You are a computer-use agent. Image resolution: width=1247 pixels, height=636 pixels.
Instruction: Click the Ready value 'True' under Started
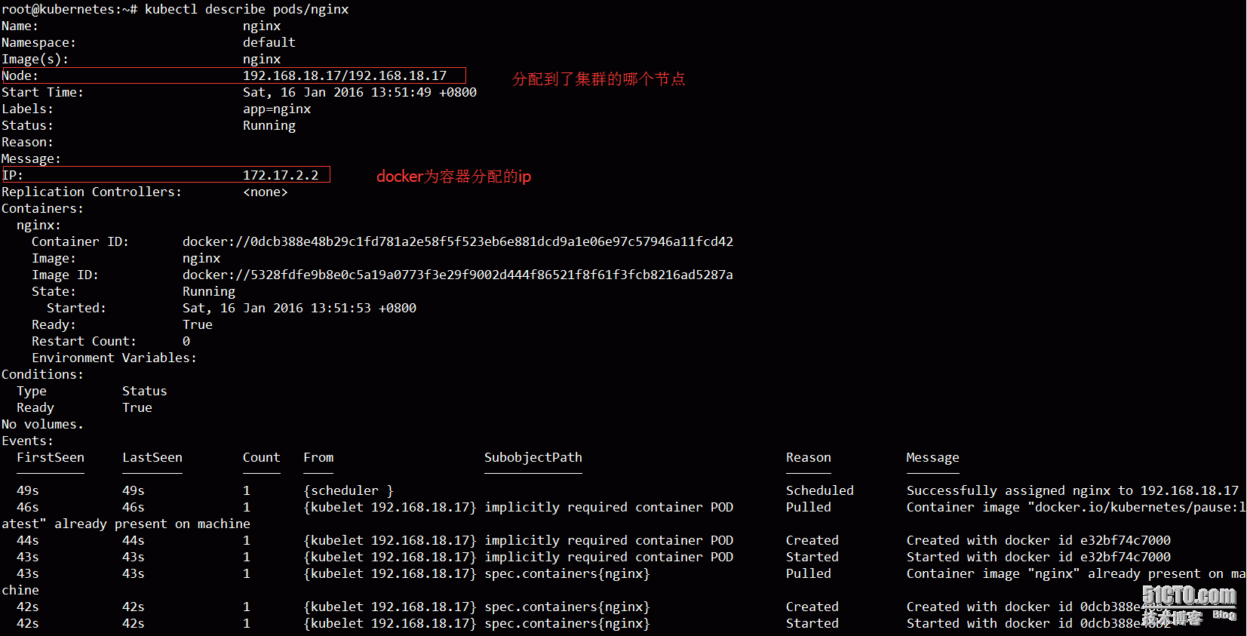coord(198,325)
